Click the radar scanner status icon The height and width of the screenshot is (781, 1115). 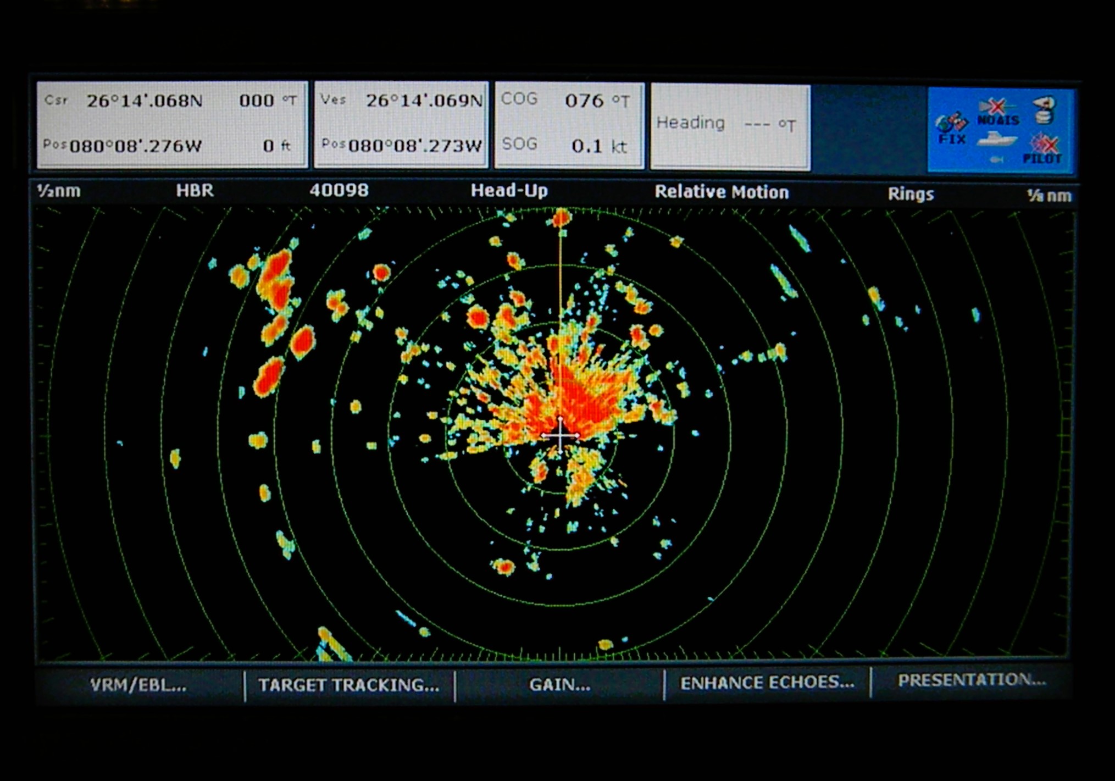1044,109
